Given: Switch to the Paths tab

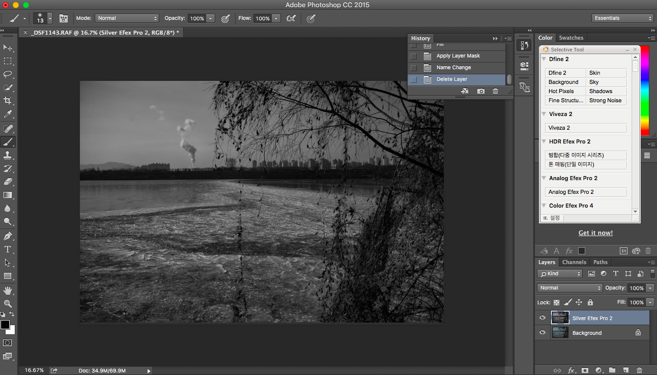Looking at the screenshot, I should (601, 262).
